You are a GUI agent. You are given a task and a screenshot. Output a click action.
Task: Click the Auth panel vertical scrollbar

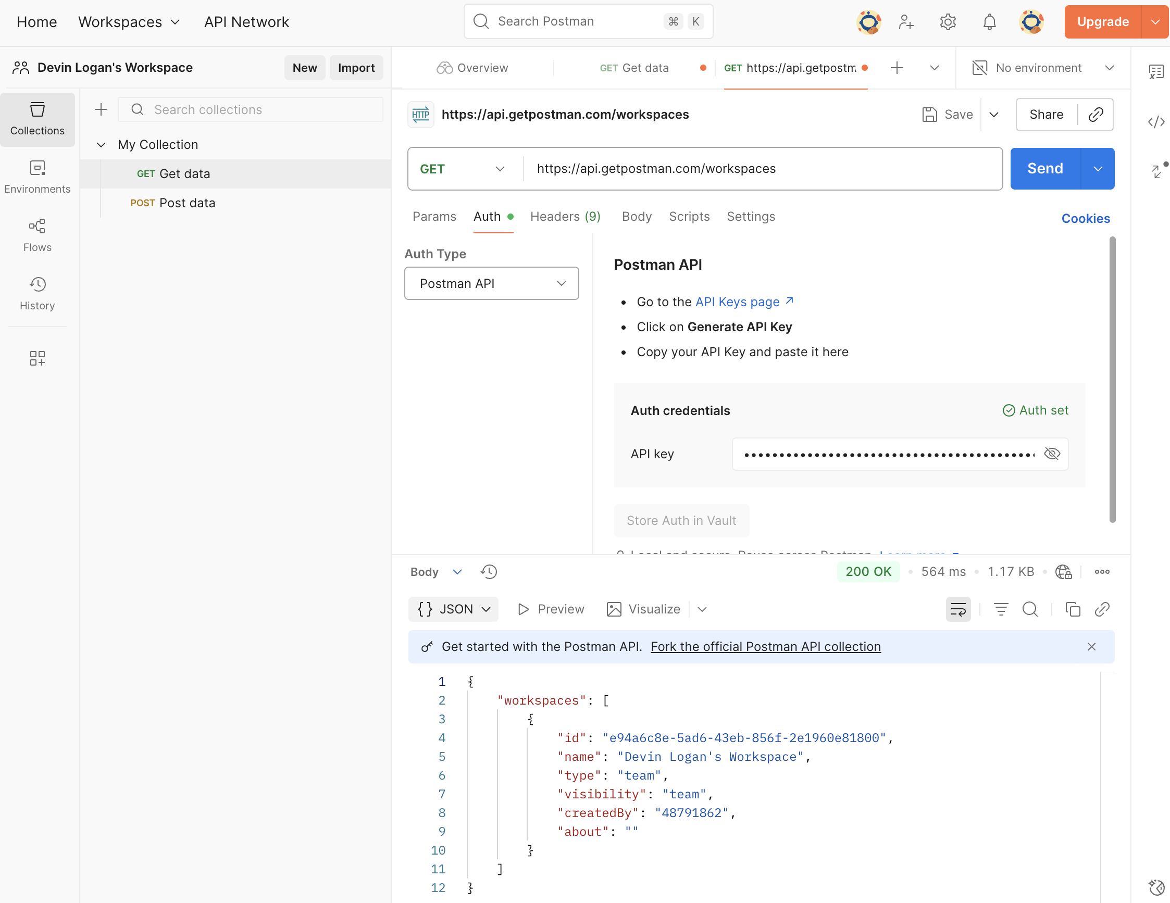(x=1112, y=379)
